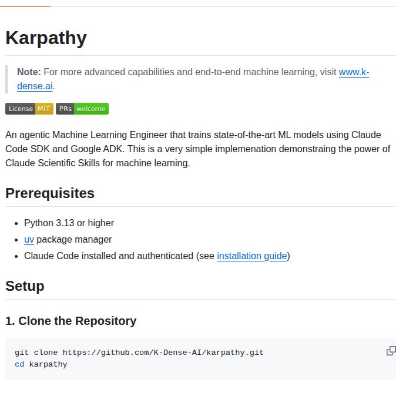This screenshot has height=396, width=396.
Task: Copy the git clone code block
Action: (x=391, y=351)
